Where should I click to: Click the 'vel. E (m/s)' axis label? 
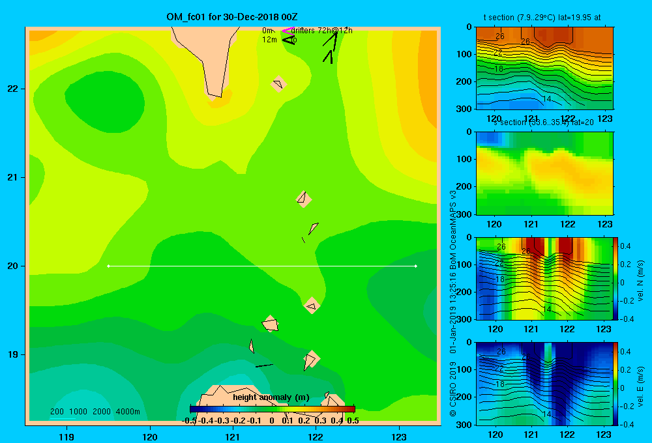click(x=641, y=386)
